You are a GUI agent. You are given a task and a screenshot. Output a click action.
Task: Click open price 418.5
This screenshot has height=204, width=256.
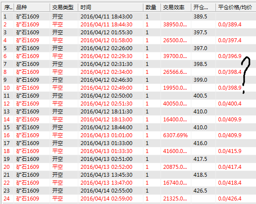pyautogui.click(x=200, y=175)
